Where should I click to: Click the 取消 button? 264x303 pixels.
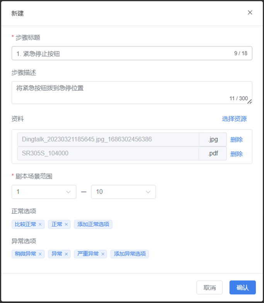(209, 288)
